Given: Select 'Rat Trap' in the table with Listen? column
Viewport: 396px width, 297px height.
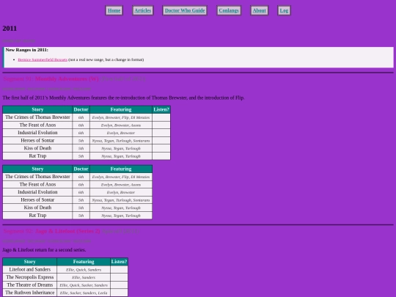Looking at the screenshot, I should 37,155.
